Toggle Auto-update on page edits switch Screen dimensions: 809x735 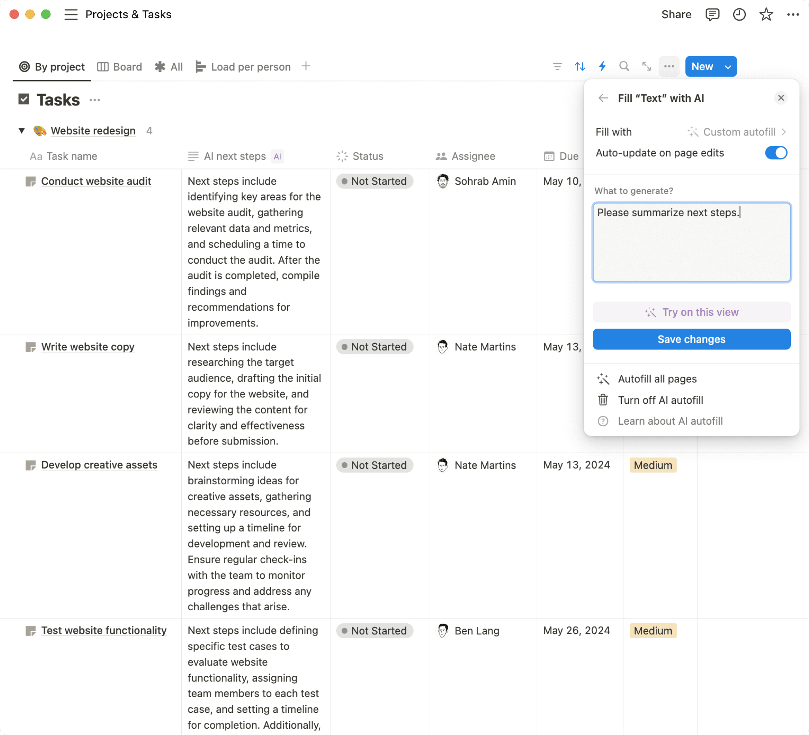pos(776,153)
